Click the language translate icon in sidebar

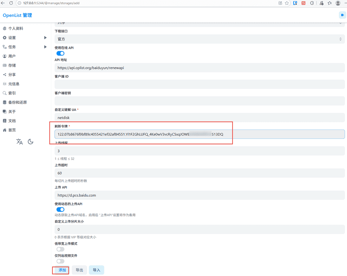(19, 142)
